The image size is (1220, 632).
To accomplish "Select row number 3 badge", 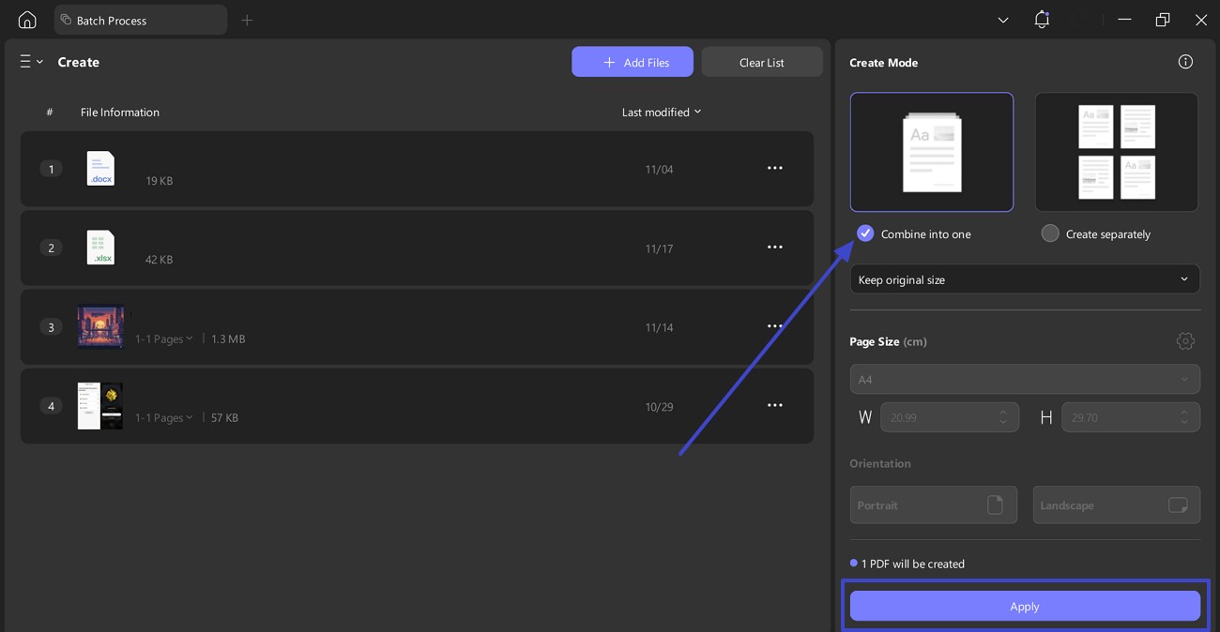I will (51, 327).
